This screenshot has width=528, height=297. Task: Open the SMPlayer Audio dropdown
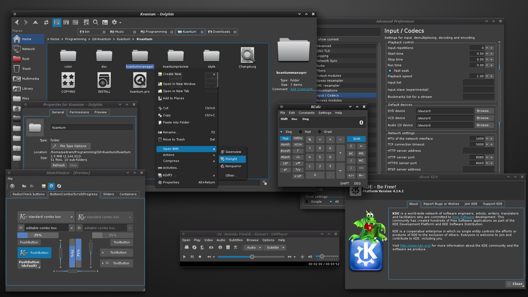[253, 247]
